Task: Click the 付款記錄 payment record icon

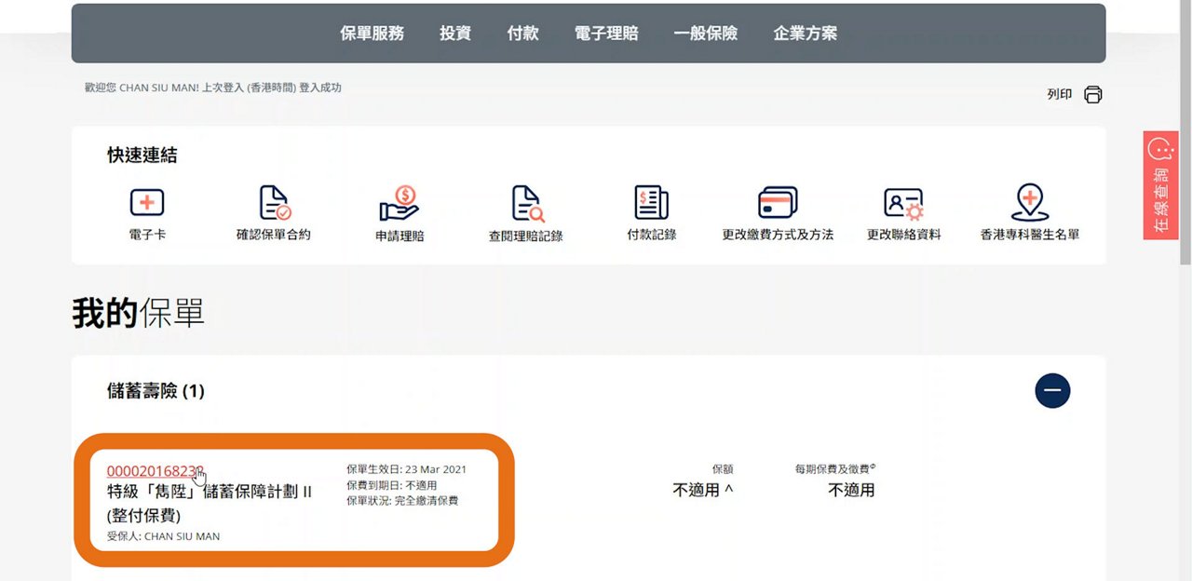Action: pyautogui.click(x=651, y=203)
